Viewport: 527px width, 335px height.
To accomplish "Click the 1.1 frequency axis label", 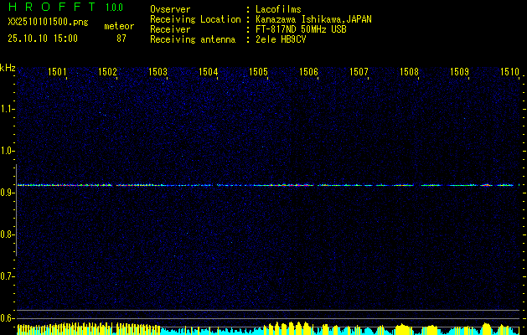I will click(x=8, y=109).
